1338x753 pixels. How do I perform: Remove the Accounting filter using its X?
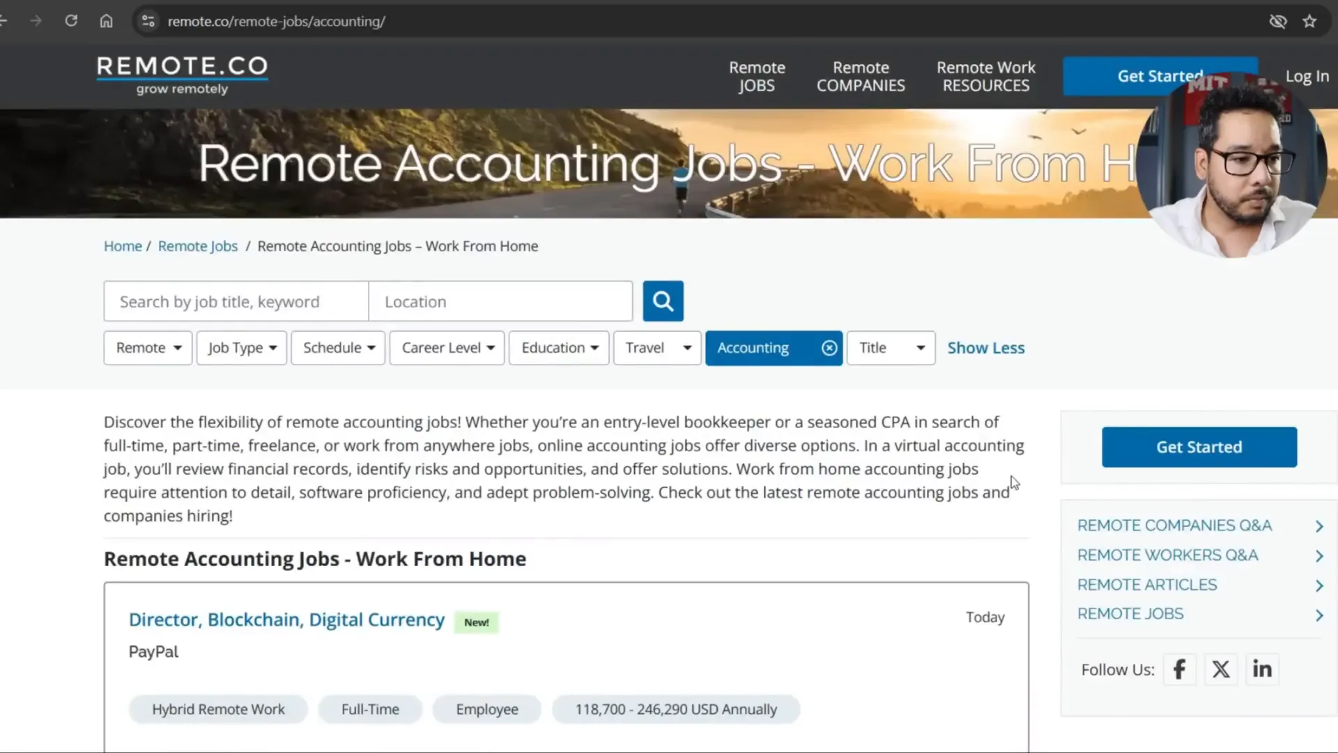[x=829, y=348]
